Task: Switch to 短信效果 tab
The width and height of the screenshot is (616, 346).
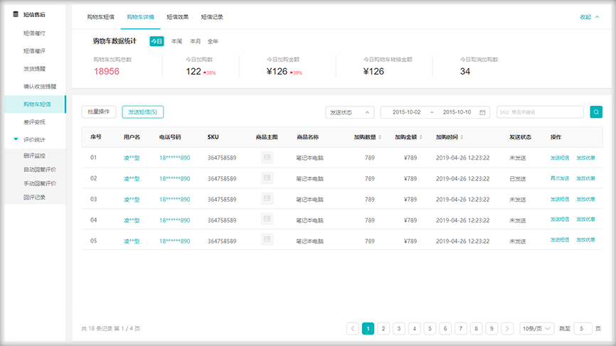Action: tap(178, 17)
